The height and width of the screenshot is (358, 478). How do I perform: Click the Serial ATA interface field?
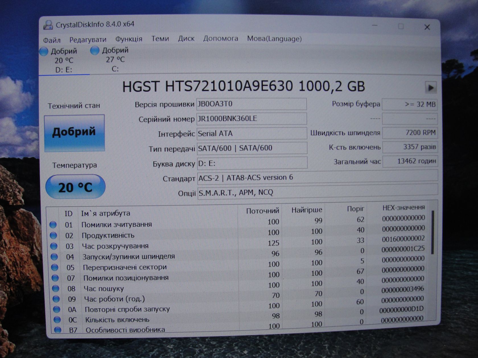[252, 133]
